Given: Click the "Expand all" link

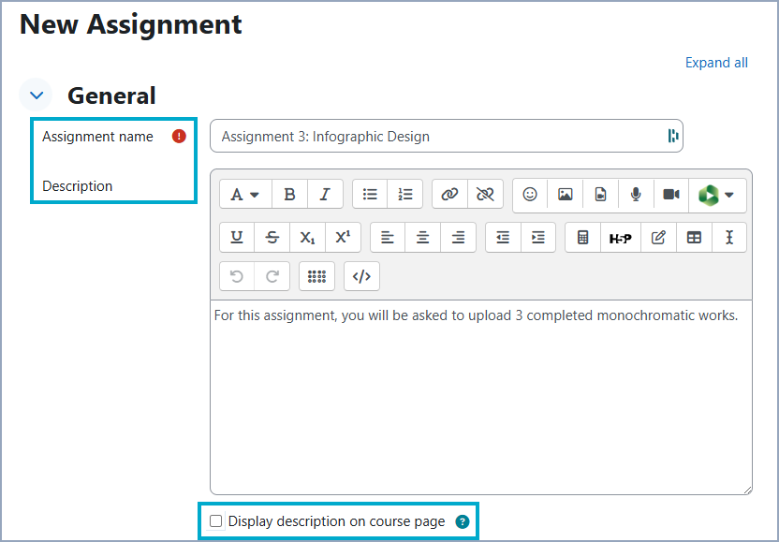Looking at the screenshot, I should coord(716,63).
